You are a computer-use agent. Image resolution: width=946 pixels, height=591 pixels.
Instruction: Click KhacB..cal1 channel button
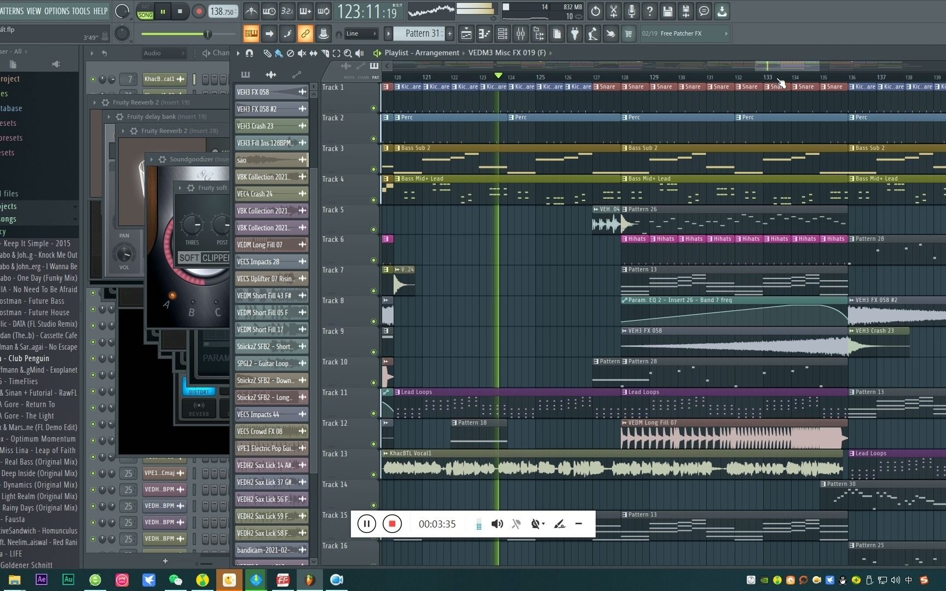point(164,79)
